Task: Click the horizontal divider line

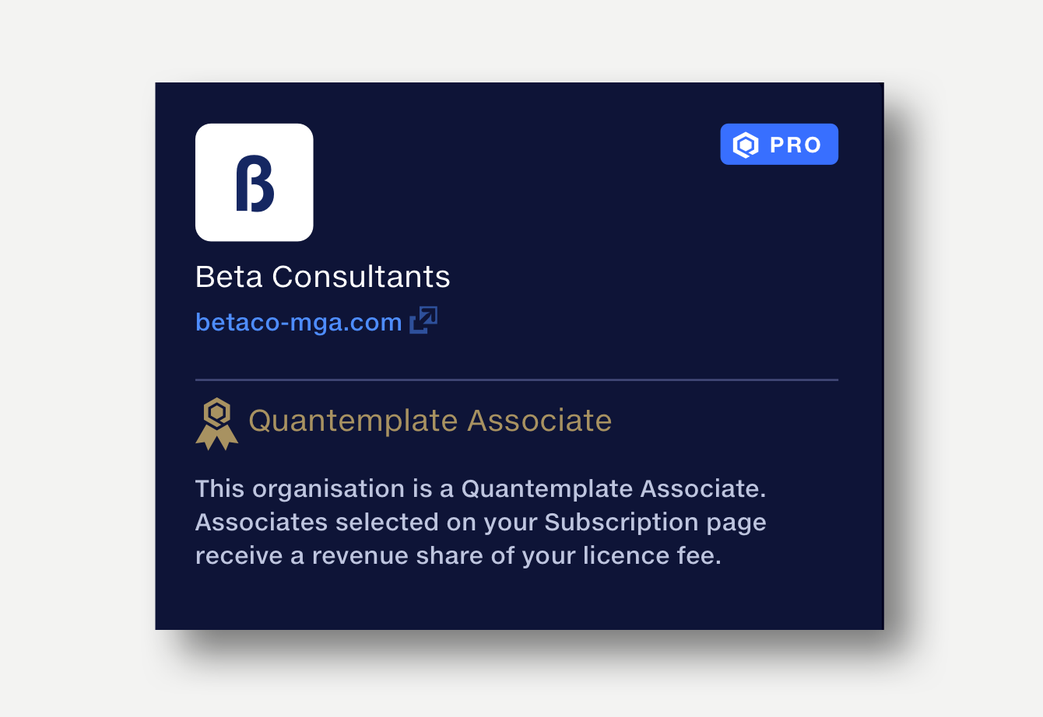Action: (x=517, y=380)
